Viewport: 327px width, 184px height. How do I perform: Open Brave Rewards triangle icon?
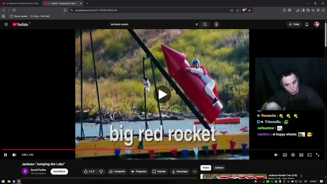click(249, 10)
